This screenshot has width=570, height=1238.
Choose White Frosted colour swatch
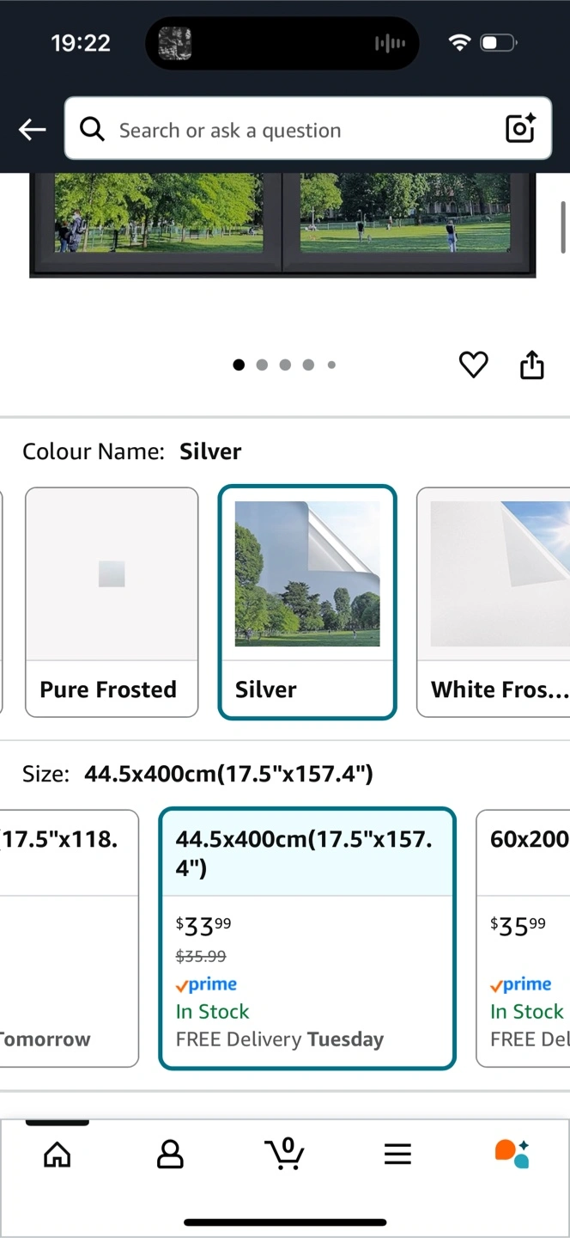pos(494,602)
